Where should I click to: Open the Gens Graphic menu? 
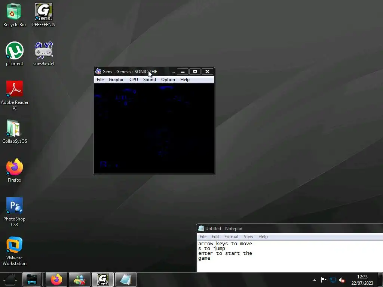[117, 80]
